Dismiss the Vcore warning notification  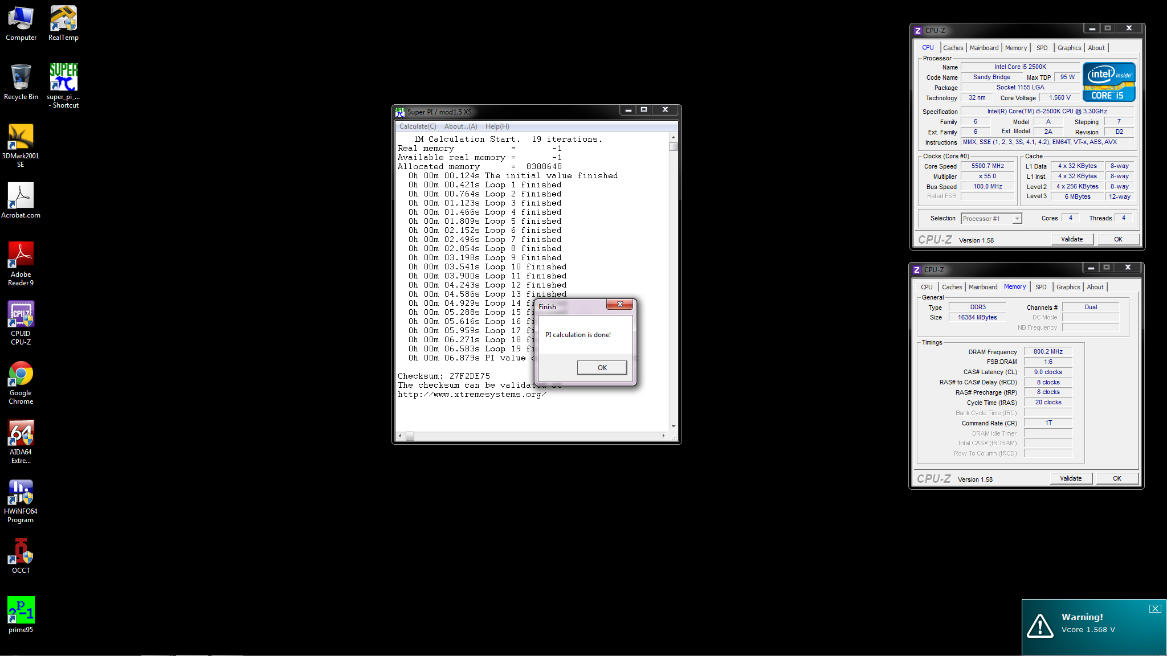coord(1155,609)
